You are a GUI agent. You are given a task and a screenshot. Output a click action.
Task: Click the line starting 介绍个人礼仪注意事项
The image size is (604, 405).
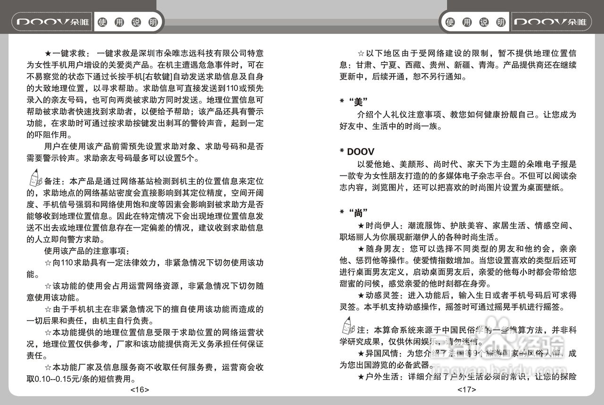tap(467, 114)
